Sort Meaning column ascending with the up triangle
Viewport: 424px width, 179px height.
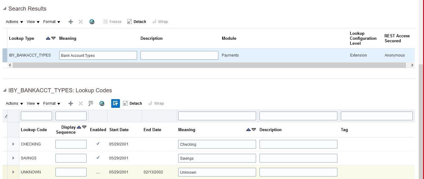(248, 130)
